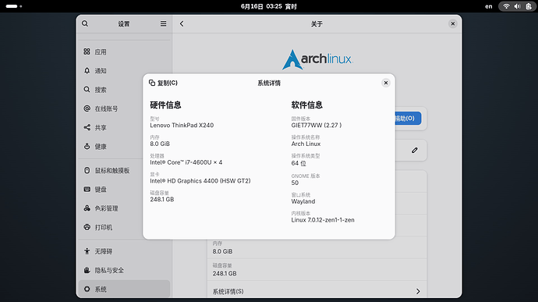Copy system details with 复制(C) button
Viewport: 538px width, 302px height.
click(163, 83)
